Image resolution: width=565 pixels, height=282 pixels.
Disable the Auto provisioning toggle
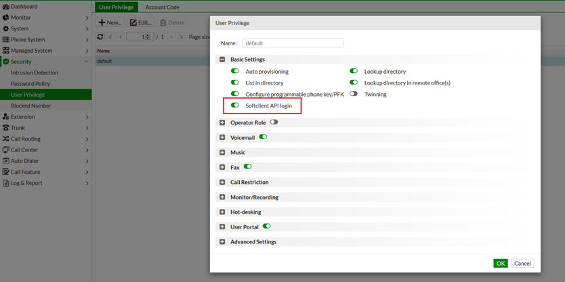(235, 71)
